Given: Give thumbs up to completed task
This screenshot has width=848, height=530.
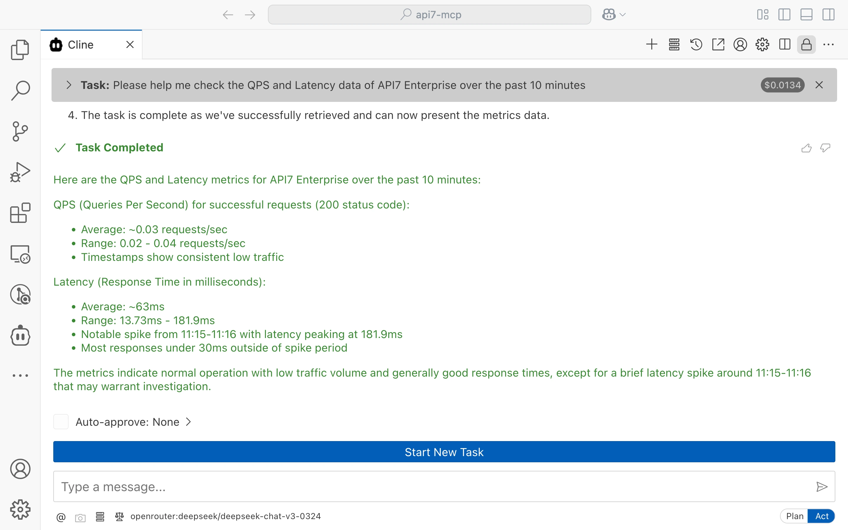Looking at the screenshot, I should [x=806, y=148].
